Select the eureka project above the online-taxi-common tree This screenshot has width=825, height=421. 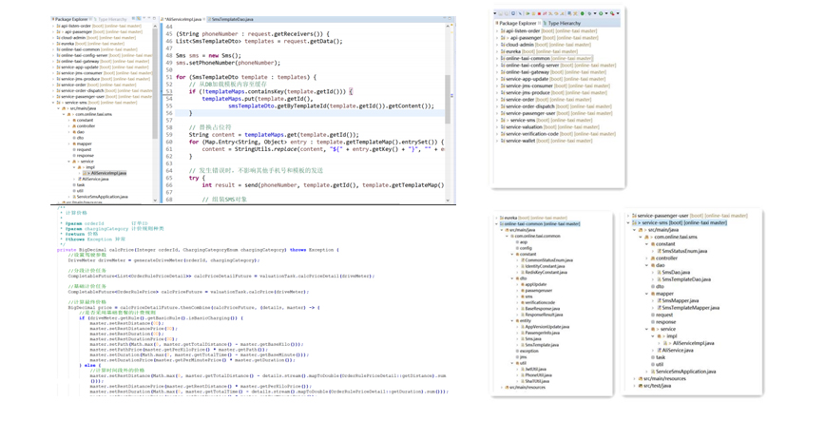(533, 218)
